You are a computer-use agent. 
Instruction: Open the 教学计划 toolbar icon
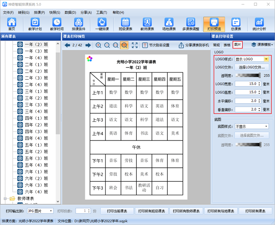coord(35,24)
